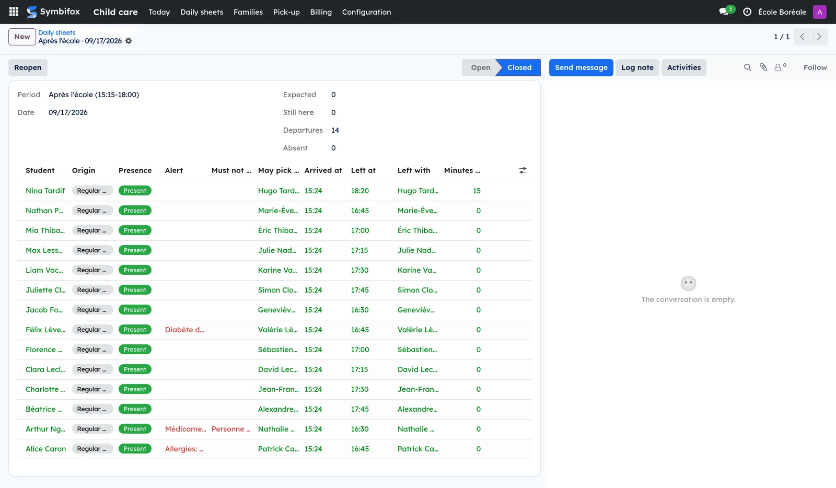
Task: Search messages with the magnifier icon
Action: pyautogui.click(x=748, y=67)
